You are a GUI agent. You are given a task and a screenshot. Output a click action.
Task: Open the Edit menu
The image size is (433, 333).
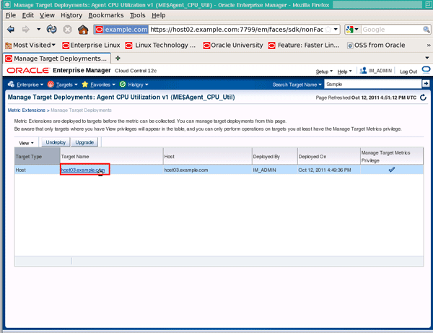tap(28, 15)
